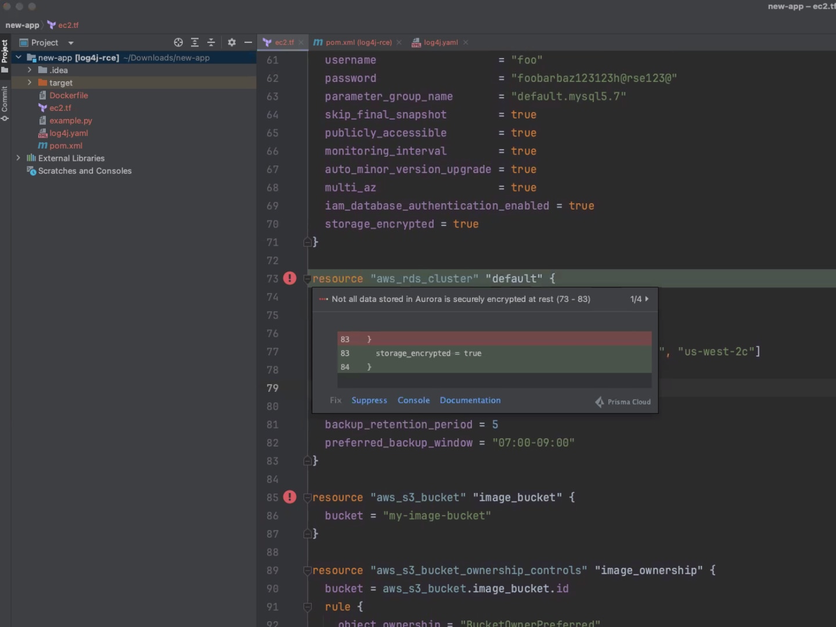Expand the target folder
Image resolution: width=836 pixels, height=627 pixels.
[x=30, y=82]
